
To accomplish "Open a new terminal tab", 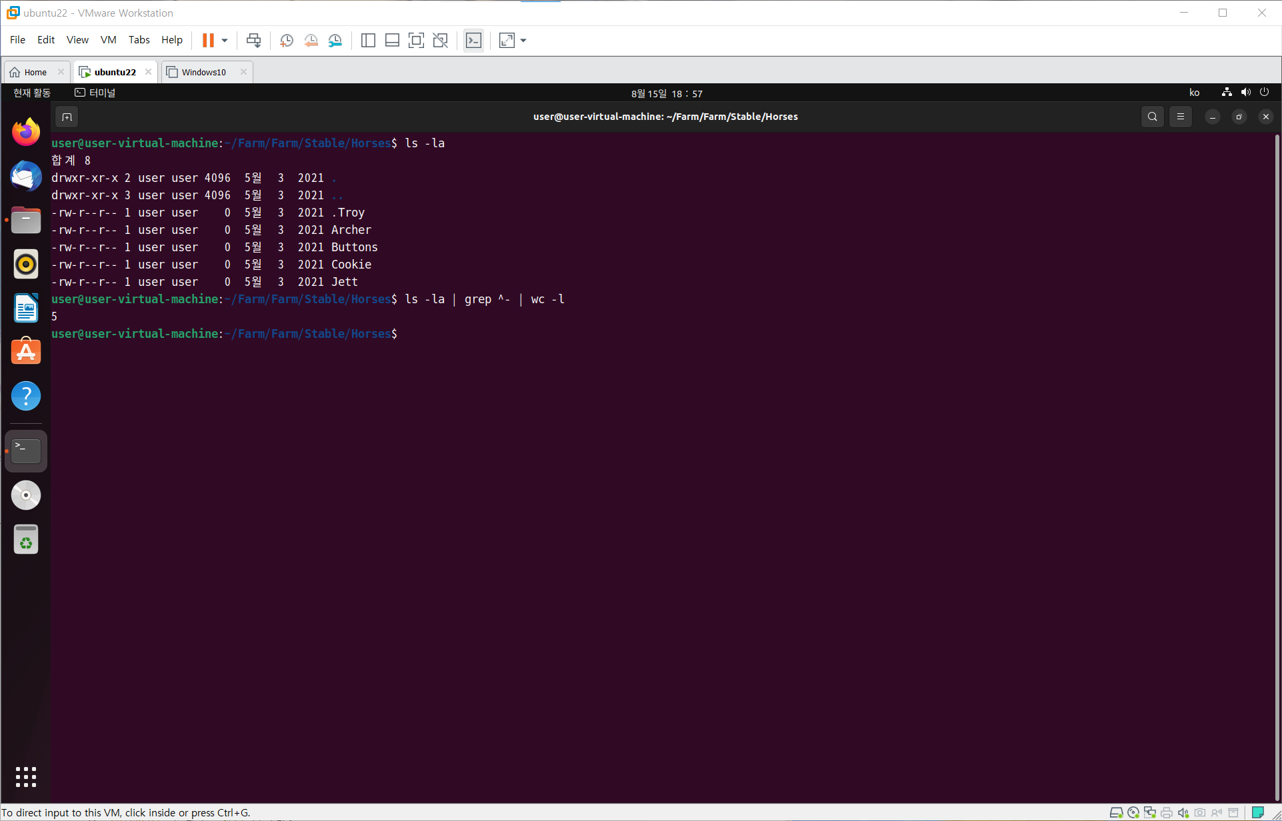I will tap(67, 117).
